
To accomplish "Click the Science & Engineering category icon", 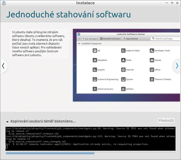I will point(95,79).
